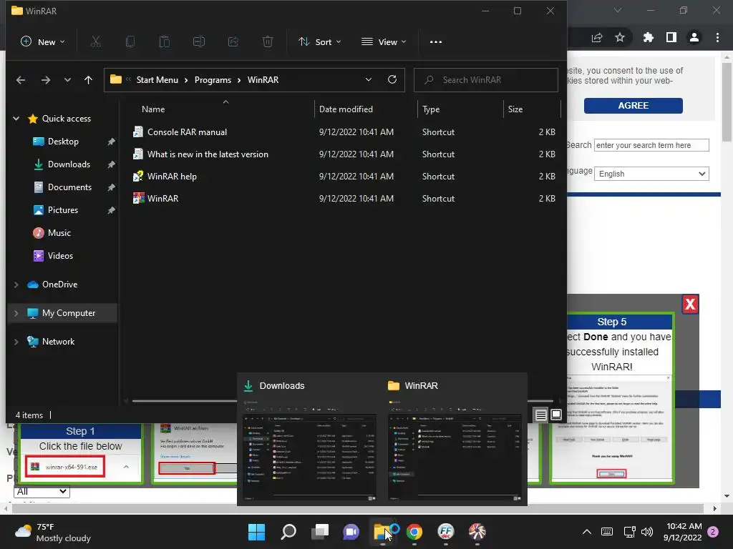733x549 pixels.
Task: Click Chrome side panel icon
Action: point(671,37)
